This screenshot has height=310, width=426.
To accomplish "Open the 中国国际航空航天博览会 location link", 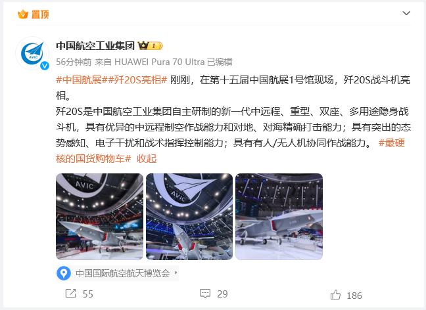I will [123, 273].
